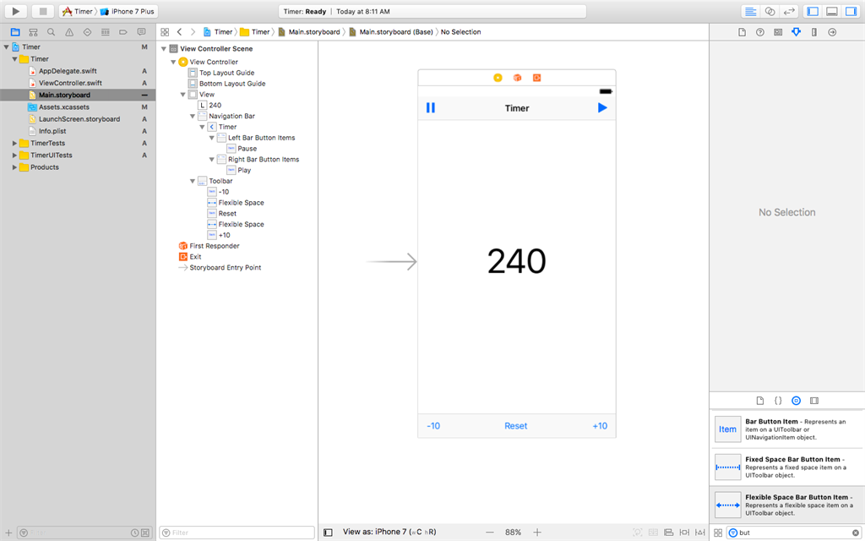This screenshot has height=541, width=865.
Task: Zoom out the storyboard canvas
Action: 490,533
